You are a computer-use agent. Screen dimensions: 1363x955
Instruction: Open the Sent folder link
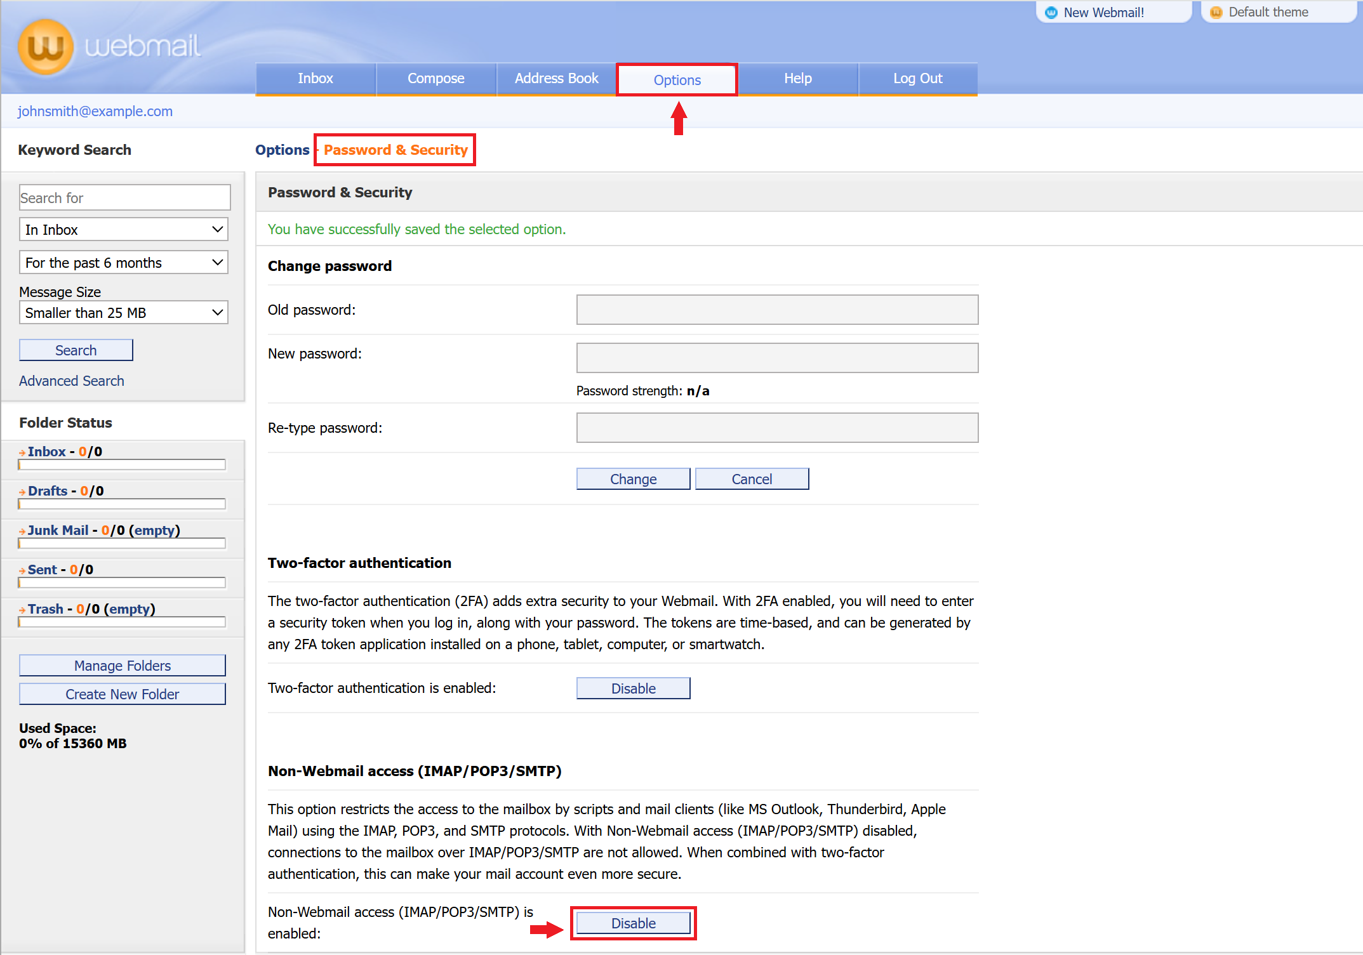[43, 570]
